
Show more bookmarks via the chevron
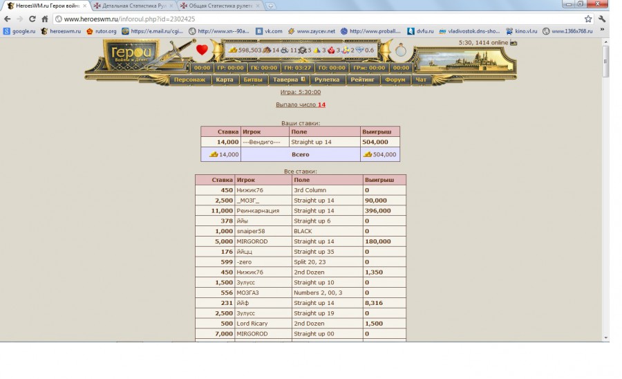pyautogui.click(x=602, y=30)
